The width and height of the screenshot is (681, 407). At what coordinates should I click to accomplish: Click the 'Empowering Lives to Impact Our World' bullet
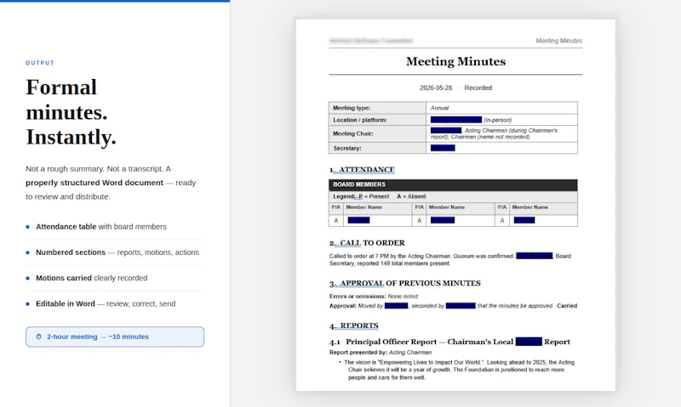click(458, 370)
